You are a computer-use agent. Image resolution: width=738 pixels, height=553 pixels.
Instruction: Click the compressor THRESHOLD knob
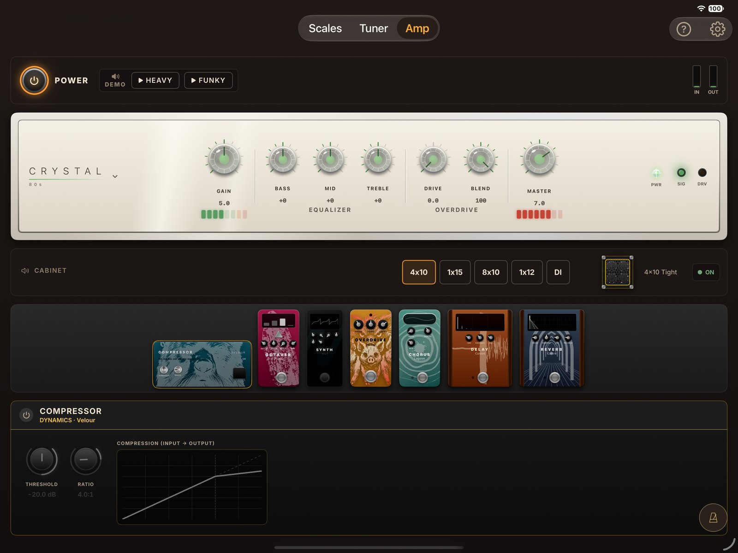coord(42,460)
